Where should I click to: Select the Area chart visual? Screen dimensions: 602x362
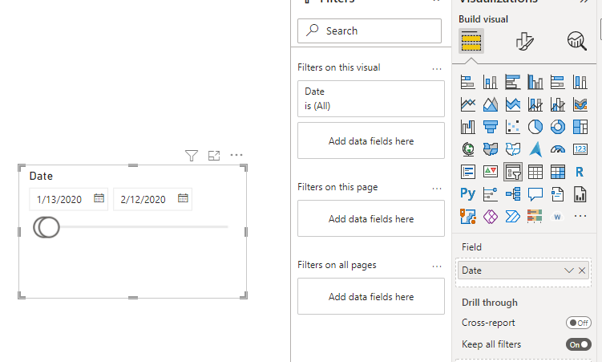[491, 104]
